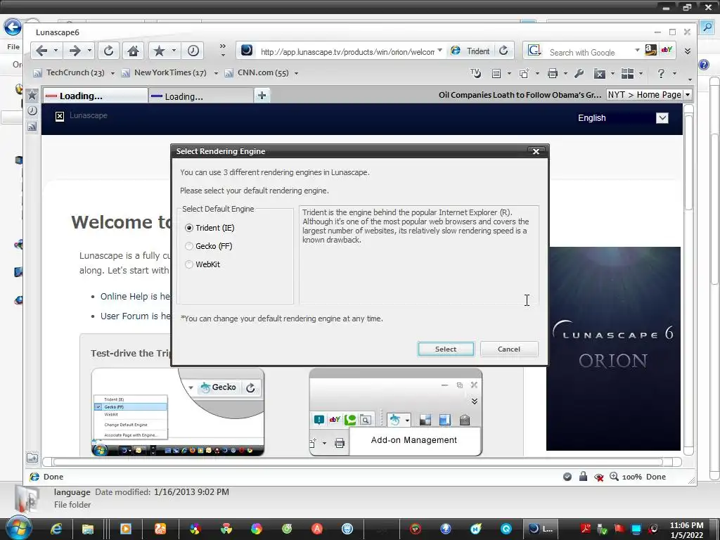This screenshot has width=720, height=540.
Task: Select the Gecko (FF) radio button
Action: coord(189,246)
